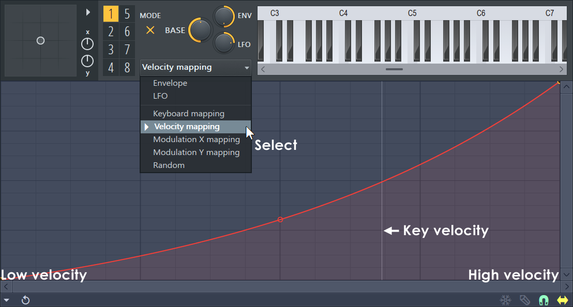573x307 pixels.
Task: Click editor vertical scroll down arrow
Action: [566, 274]
